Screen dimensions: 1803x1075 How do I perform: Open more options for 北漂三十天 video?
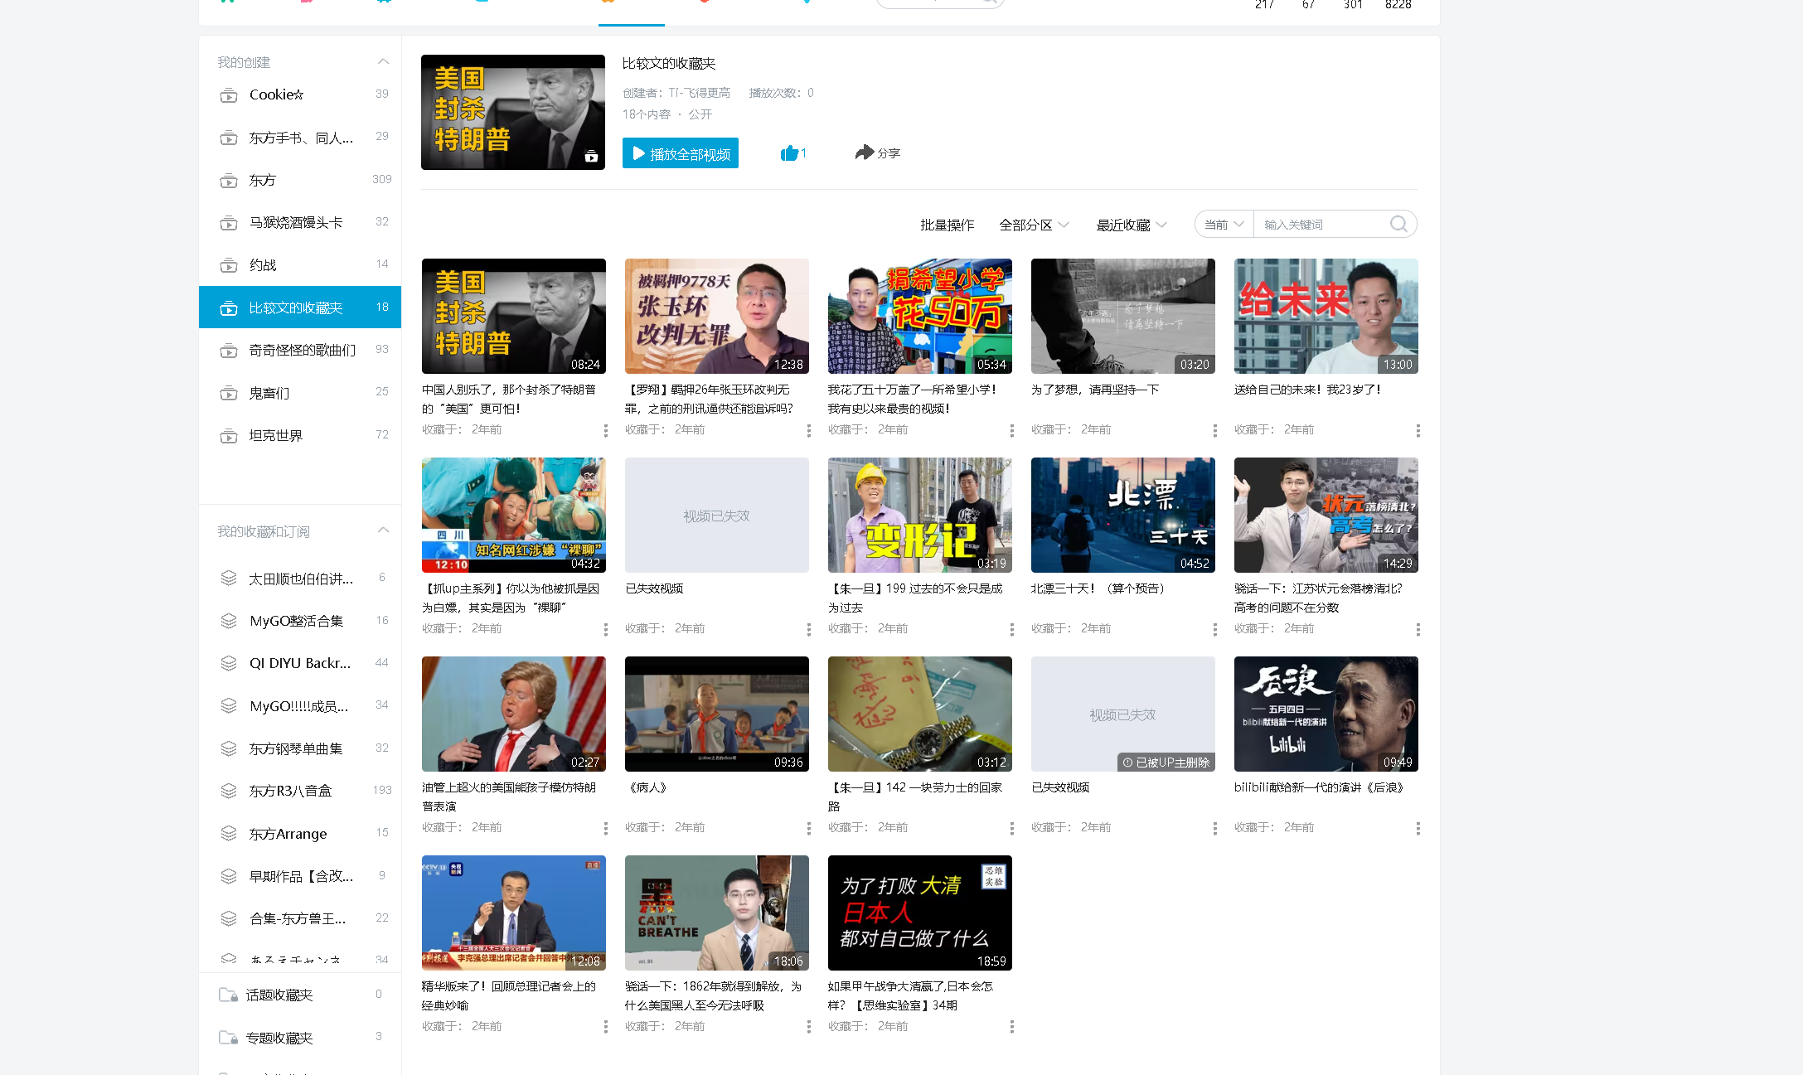click(x=1214, y=629)
